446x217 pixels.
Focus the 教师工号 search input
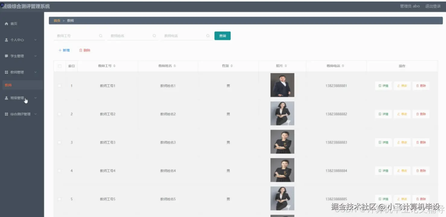pyautogui.click(x=79, y=36)
